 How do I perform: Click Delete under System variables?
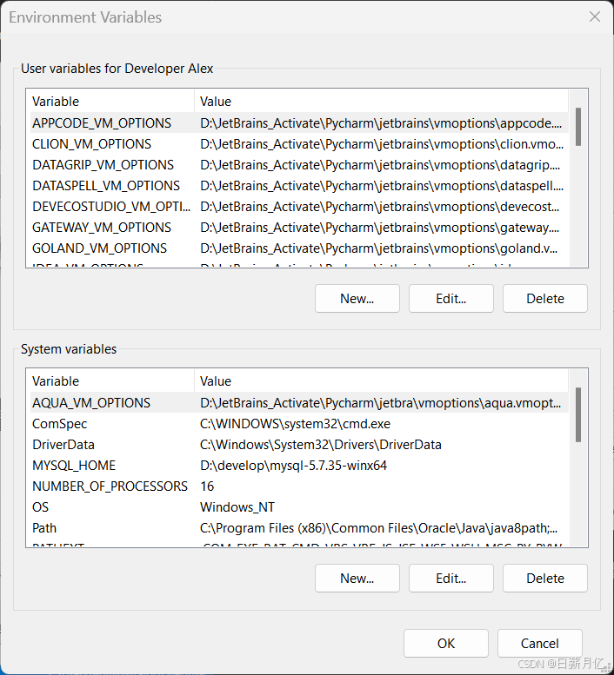545,579
